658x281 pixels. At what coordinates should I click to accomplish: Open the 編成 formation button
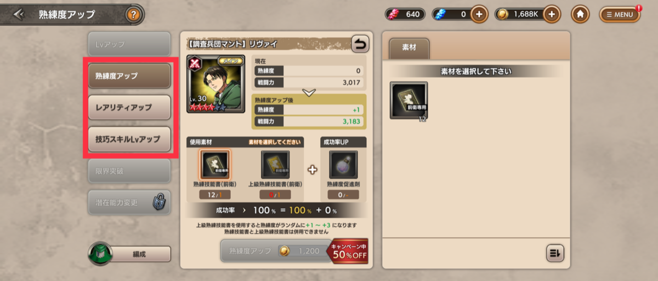tap(130, 254)
